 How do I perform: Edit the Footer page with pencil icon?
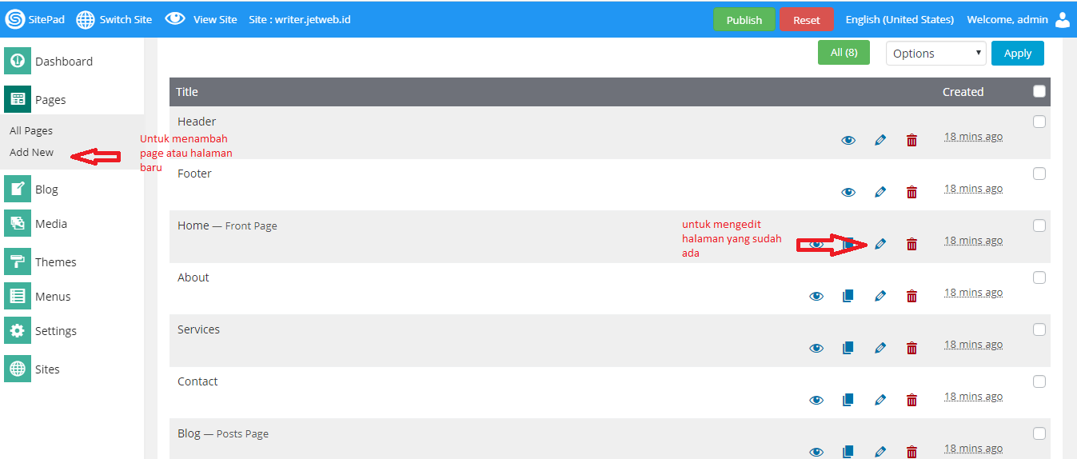[x=880, y=192]
